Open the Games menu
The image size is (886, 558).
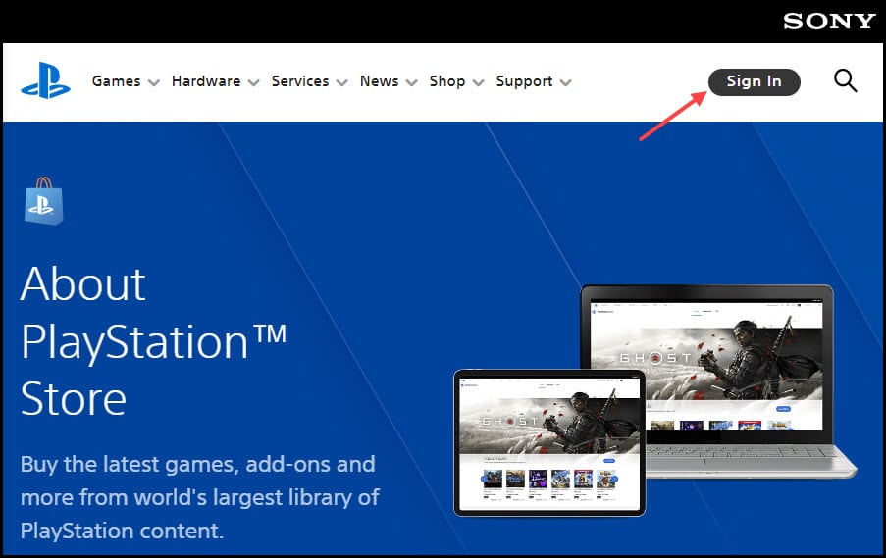117,81
